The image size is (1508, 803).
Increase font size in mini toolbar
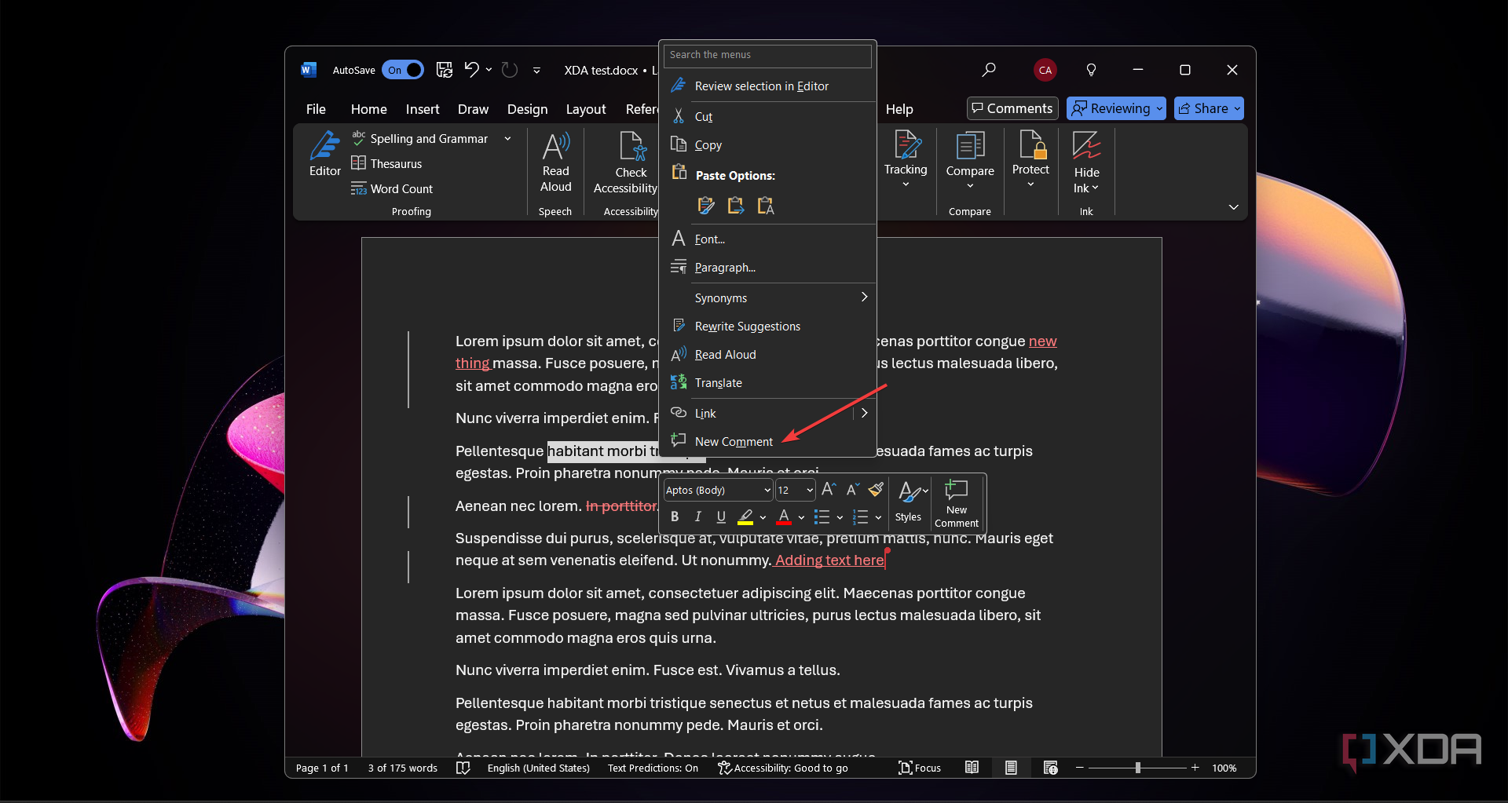point(829,490)
